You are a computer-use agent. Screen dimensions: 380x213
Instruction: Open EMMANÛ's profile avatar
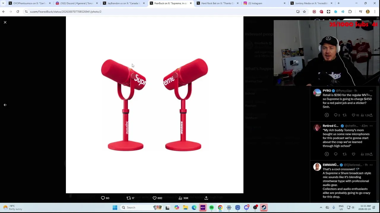click(317, 167)
